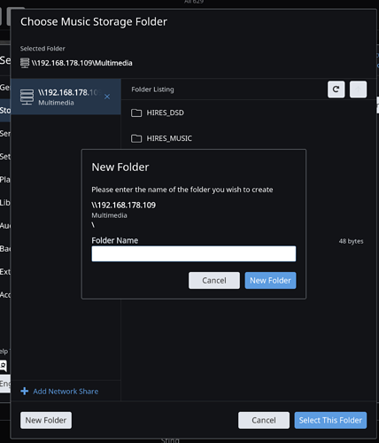Click the HIRES_DSD folder icon
379x443 pixels.
(136, 113)
